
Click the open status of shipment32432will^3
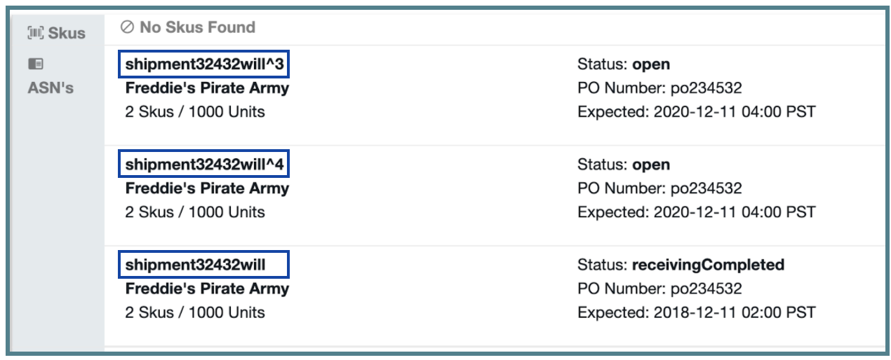651,65
